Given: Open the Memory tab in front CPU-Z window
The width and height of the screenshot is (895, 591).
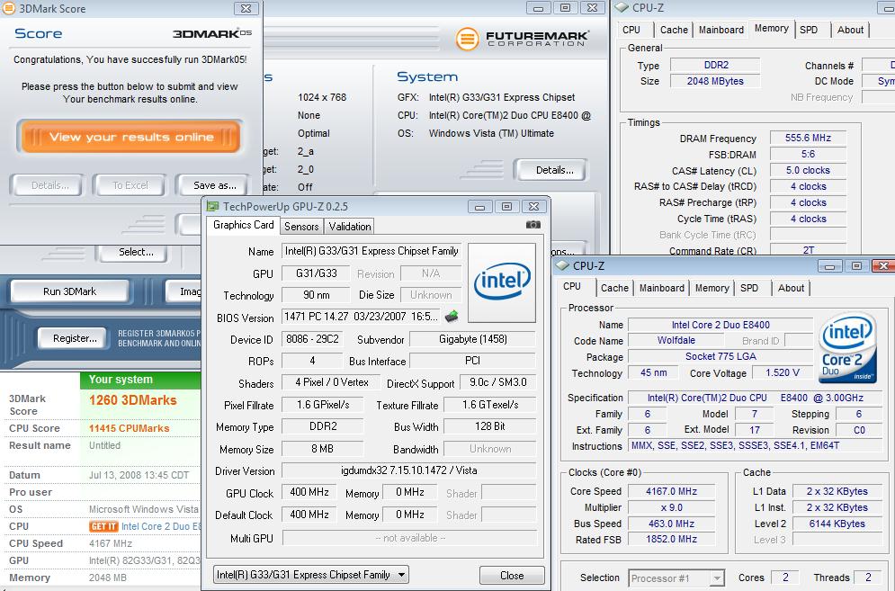Looking at the screenshot, I should 712,289.
